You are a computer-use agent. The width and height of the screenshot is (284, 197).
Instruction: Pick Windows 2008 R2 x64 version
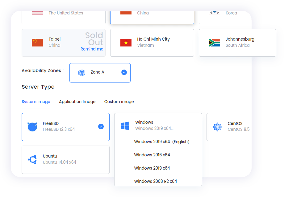coord(155,181)
